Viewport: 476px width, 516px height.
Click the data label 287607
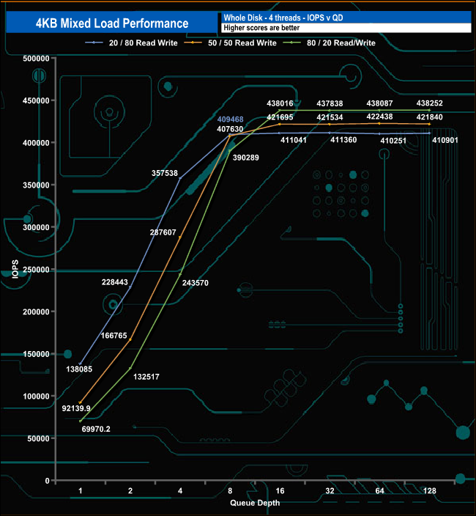click(163, 232)
